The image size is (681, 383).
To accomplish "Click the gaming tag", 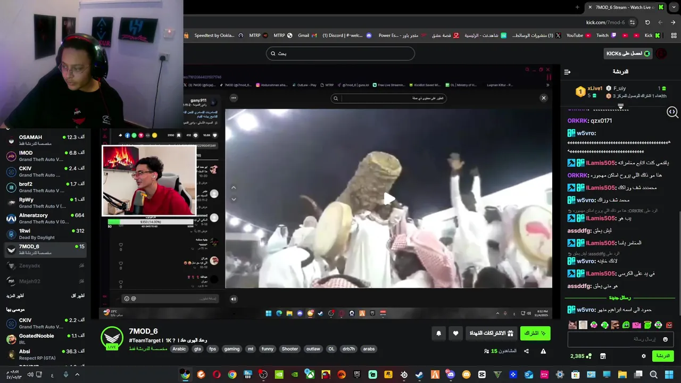I will 231,349.
